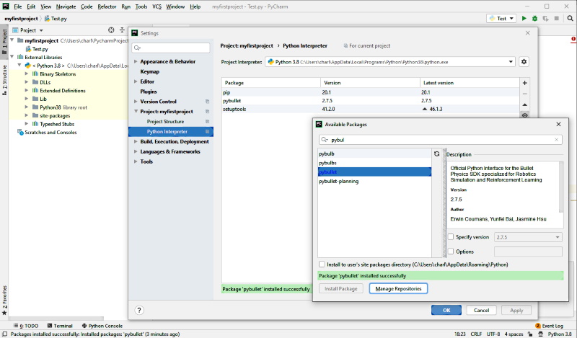Open the Terminal tool window
The image size is (577, 338).
[x=60, y=326]
